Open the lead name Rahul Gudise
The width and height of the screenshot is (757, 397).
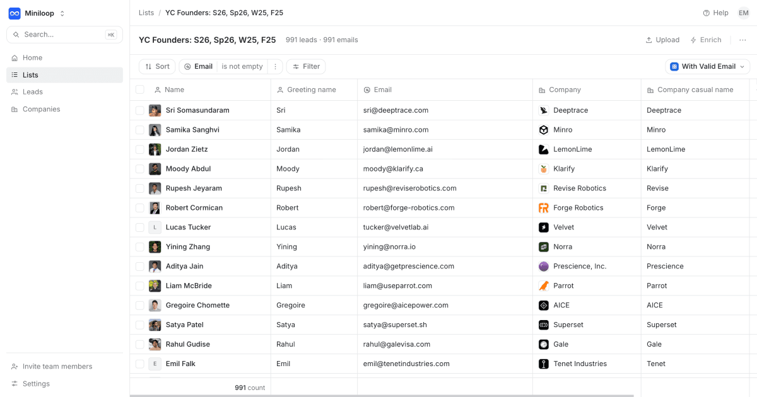188,345
